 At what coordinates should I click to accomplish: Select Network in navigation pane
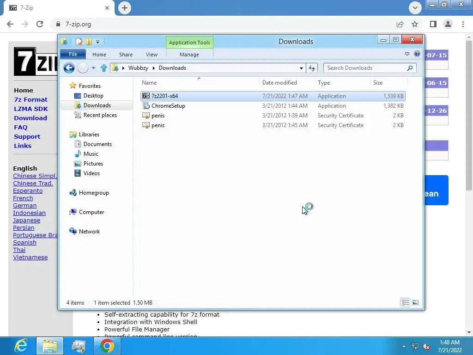pyautogui.click(x=89, y=231)
